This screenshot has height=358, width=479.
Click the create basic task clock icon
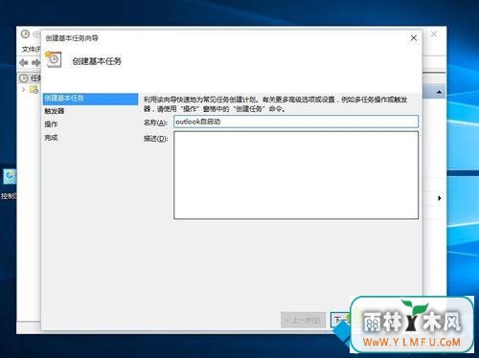(54, 59)
